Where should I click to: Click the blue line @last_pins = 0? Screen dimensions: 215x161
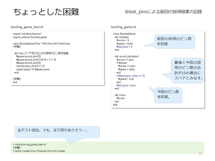pos(124,47)
